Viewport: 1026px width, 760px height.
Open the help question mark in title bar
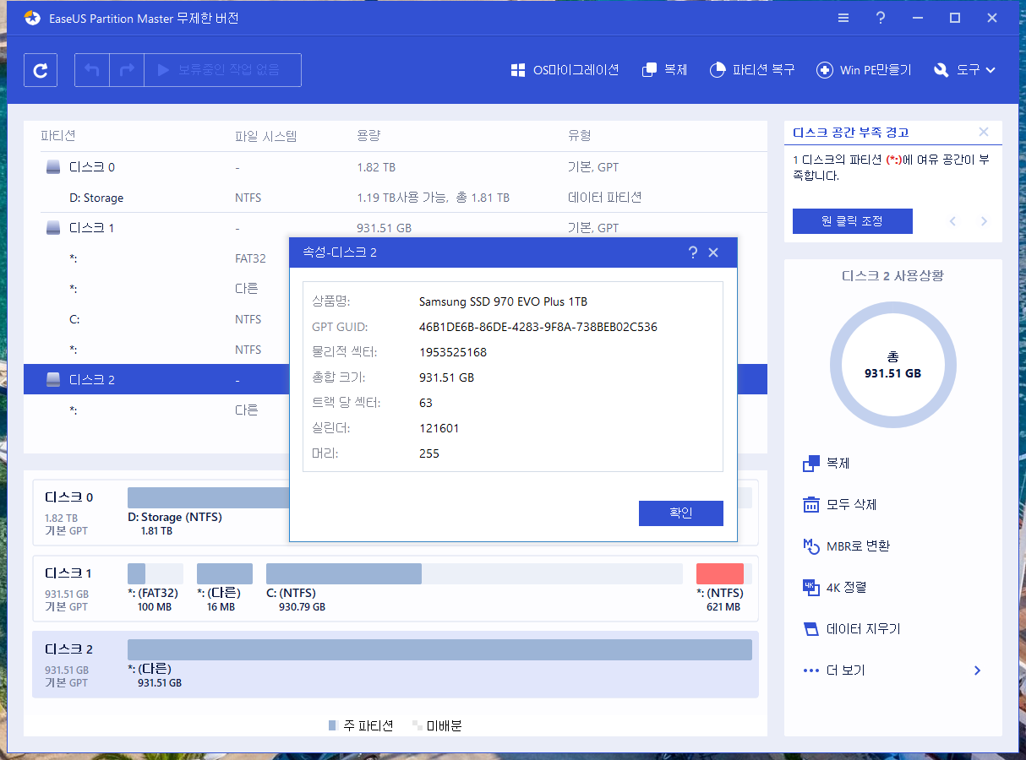click(x=881, y=18)
